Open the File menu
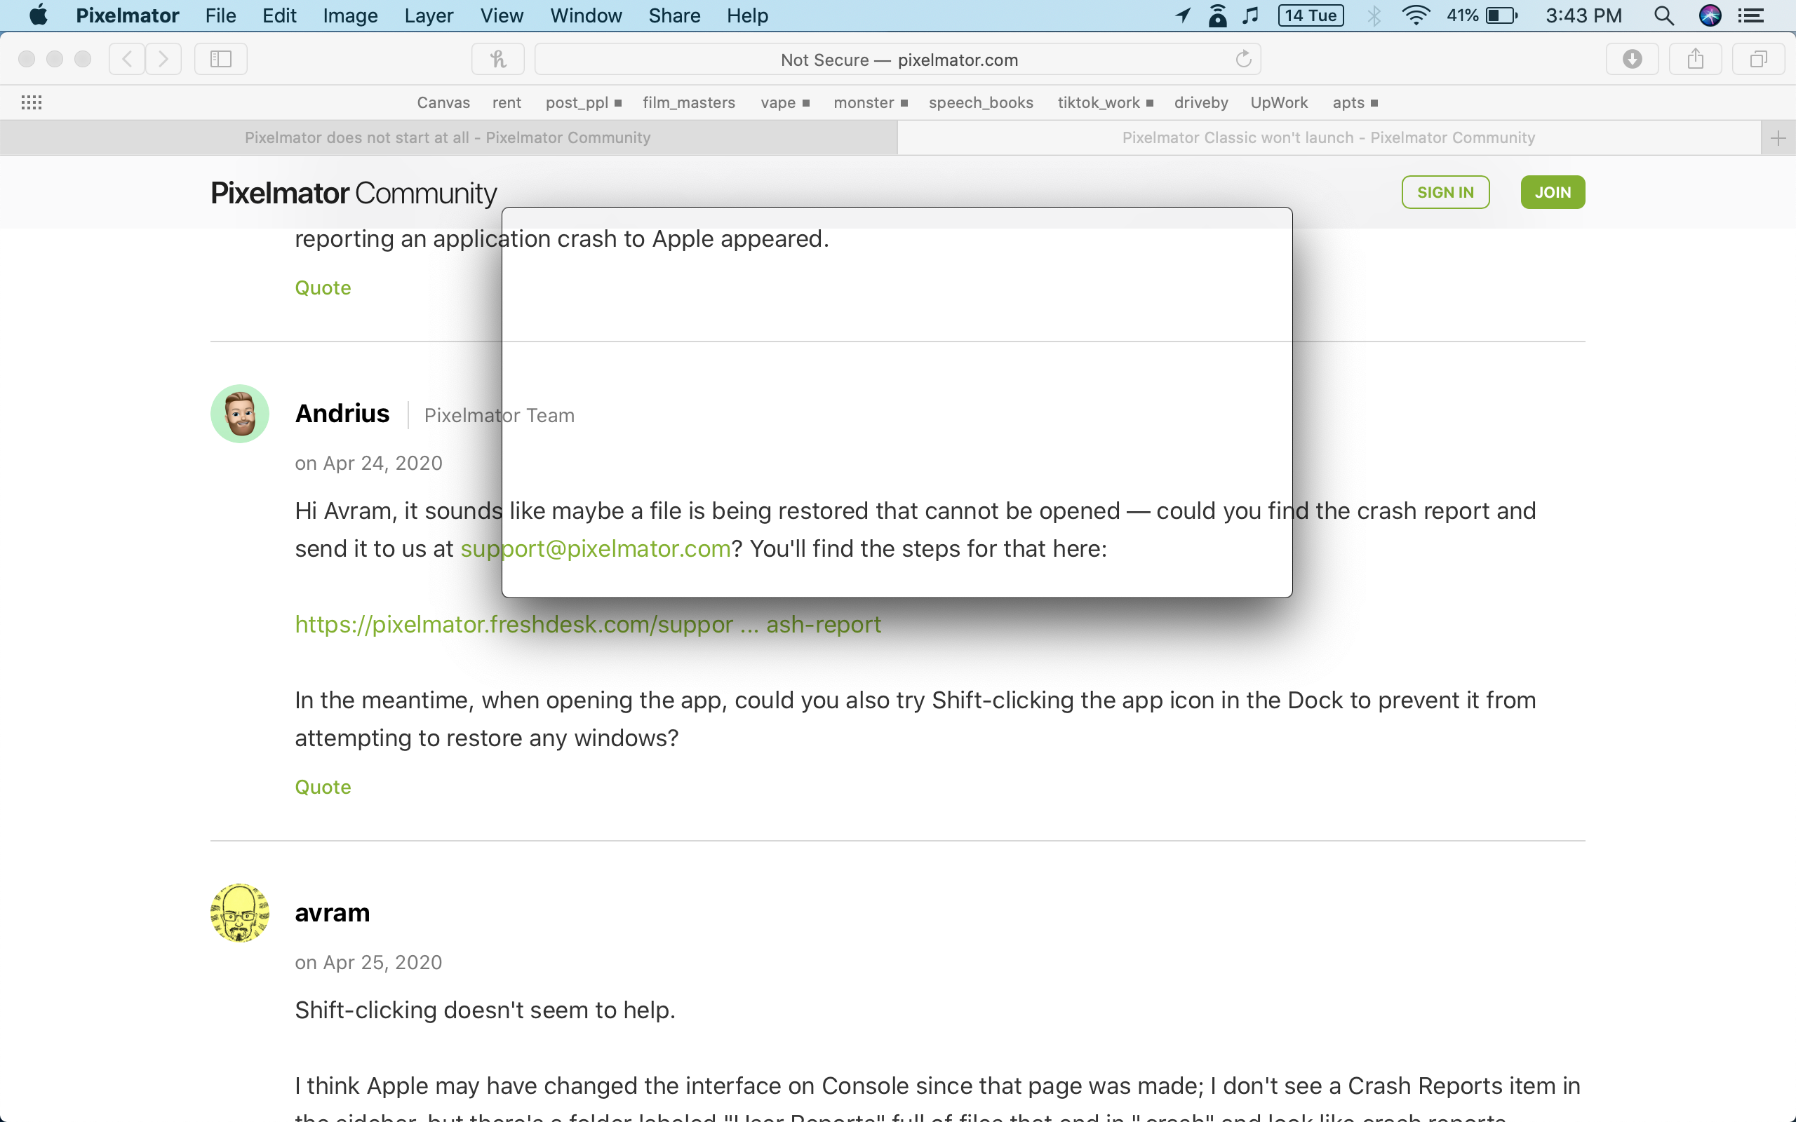The width and height of the screenshot is (1796, 1122). pyautogui.click(x=220, y=15)
